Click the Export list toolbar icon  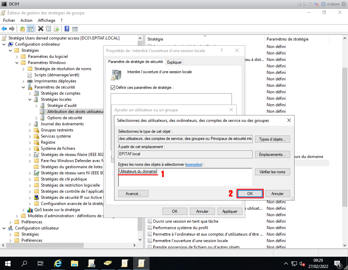pos(57,29)
